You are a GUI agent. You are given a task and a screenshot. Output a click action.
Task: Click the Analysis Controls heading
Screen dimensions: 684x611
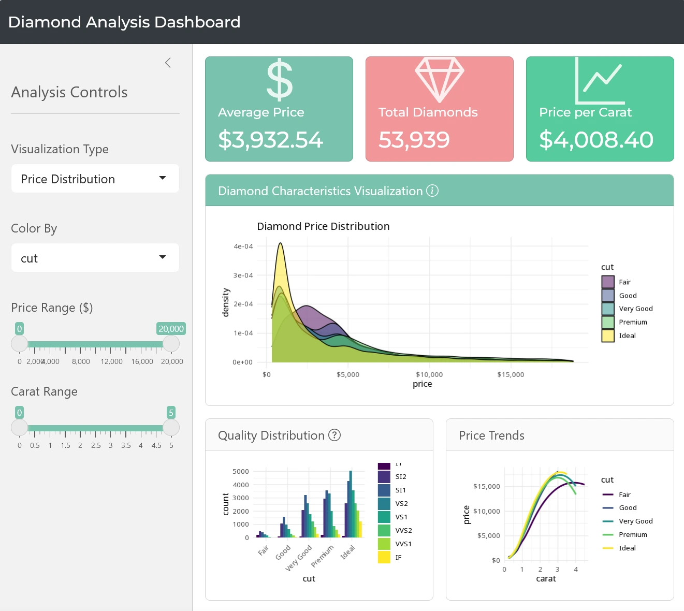coord(69,92)
